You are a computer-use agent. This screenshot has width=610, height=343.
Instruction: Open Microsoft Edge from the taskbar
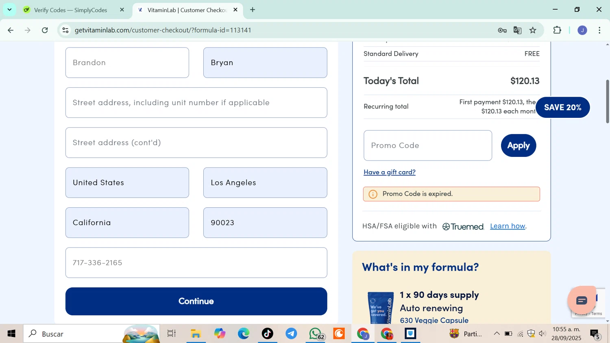[x=244, y=334]
